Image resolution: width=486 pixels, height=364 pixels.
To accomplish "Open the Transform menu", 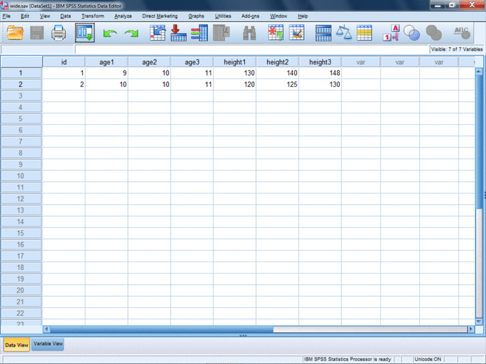I will [x=93, y=16].
